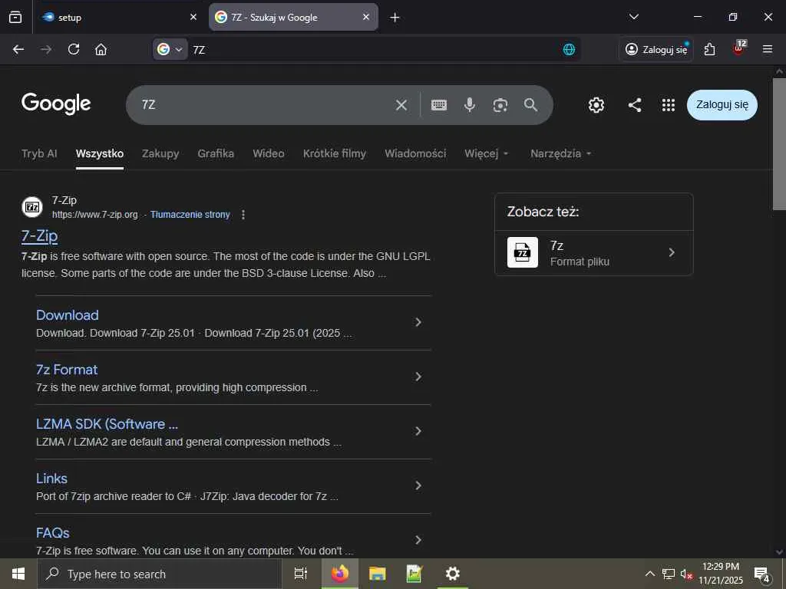Viewport: 786px width, 589px height.
Task: Click the Google logo
Action: [56, 104]
